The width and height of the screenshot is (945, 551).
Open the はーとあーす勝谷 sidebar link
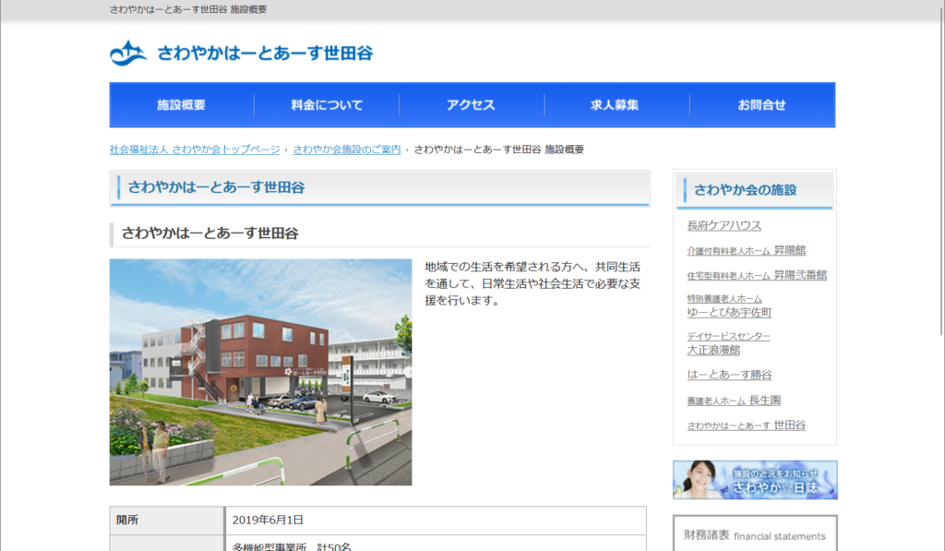pyautogui.click(x=729, y=375)
